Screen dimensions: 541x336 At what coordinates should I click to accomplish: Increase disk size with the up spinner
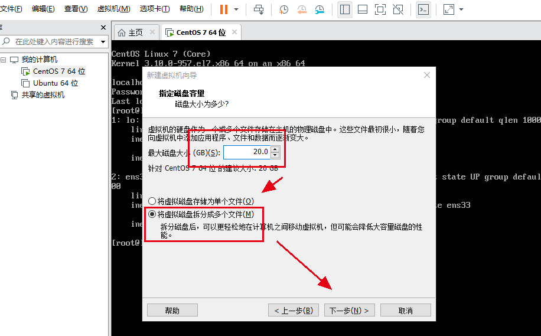point(275,149)
